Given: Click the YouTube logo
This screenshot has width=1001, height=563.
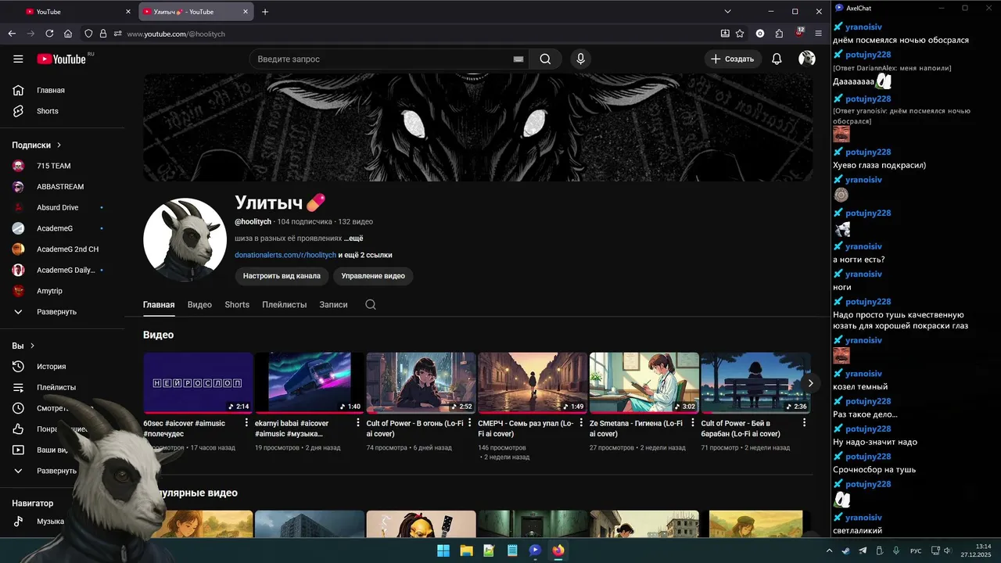Looking at the screenshot, I should pos(61,59).
